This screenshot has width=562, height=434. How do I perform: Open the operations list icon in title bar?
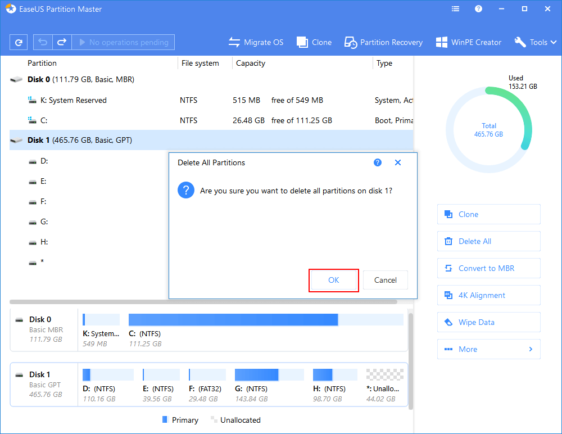[455, 8]
